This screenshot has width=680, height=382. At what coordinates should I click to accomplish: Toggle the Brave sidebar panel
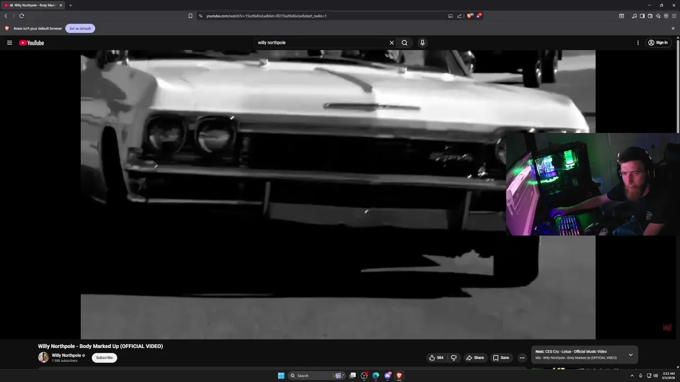click(642, 16)
